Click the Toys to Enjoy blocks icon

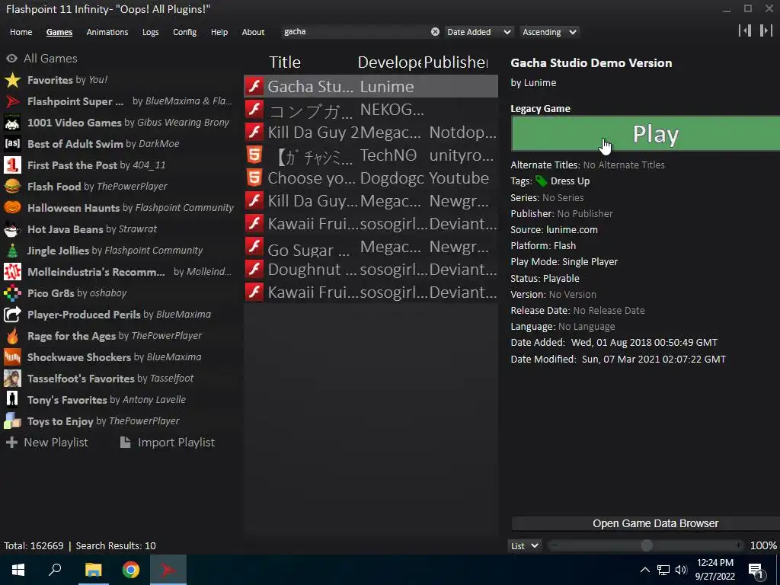pyautogui.click(x=12, y=420)
